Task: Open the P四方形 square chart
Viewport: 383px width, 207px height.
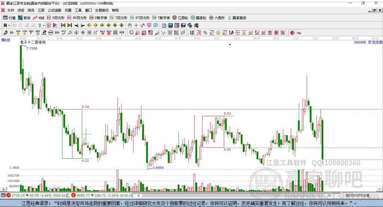Action: [56, 18]
